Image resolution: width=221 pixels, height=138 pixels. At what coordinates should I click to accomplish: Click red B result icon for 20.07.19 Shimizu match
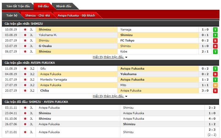pos(215,41)
